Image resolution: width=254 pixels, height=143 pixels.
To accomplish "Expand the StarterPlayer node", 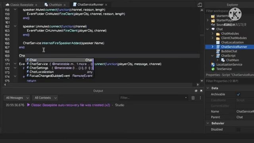I will [x=208, y=20].
